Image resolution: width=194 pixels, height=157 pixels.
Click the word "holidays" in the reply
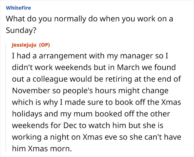click(27, 114)
